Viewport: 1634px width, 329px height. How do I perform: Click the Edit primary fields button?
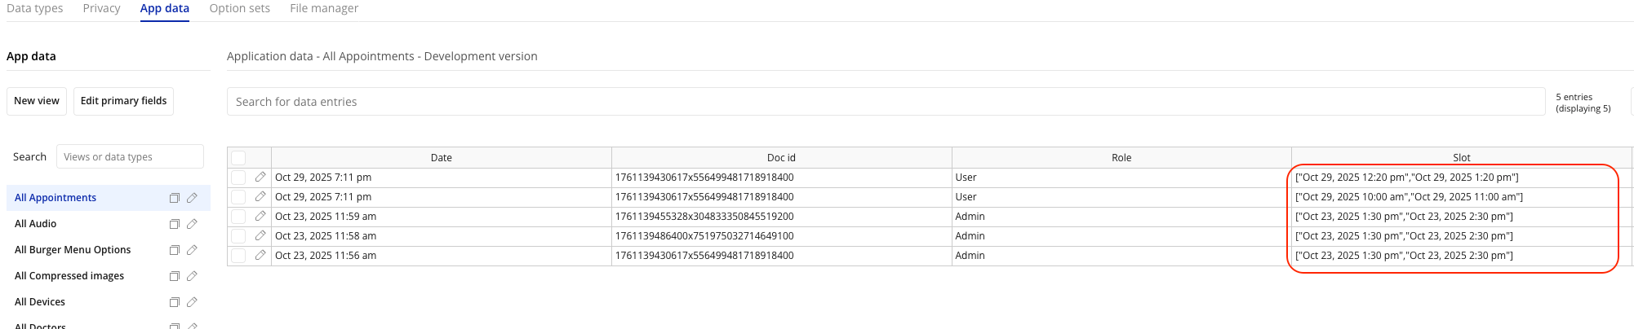[123, 101]
